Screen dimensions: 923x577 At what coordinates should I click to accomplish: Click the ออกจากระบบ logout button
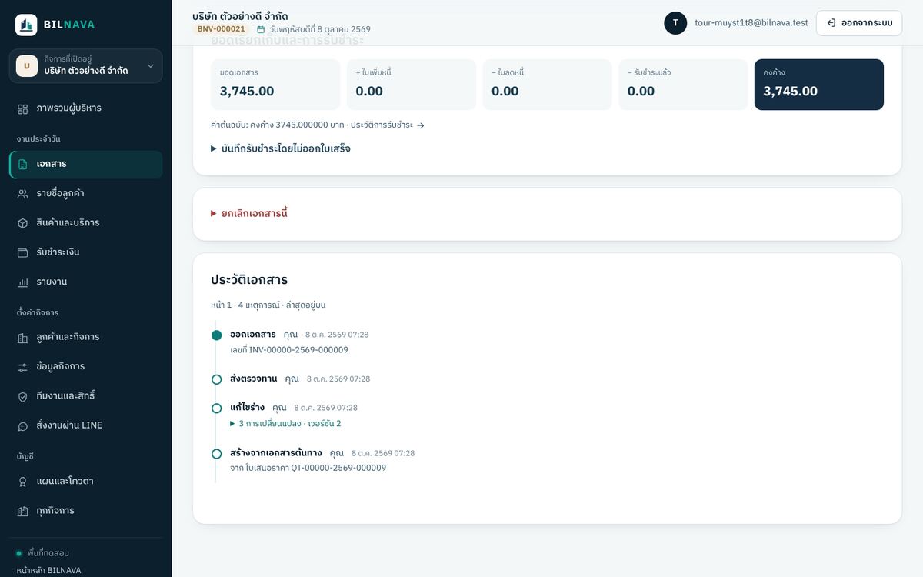[859, 23]
